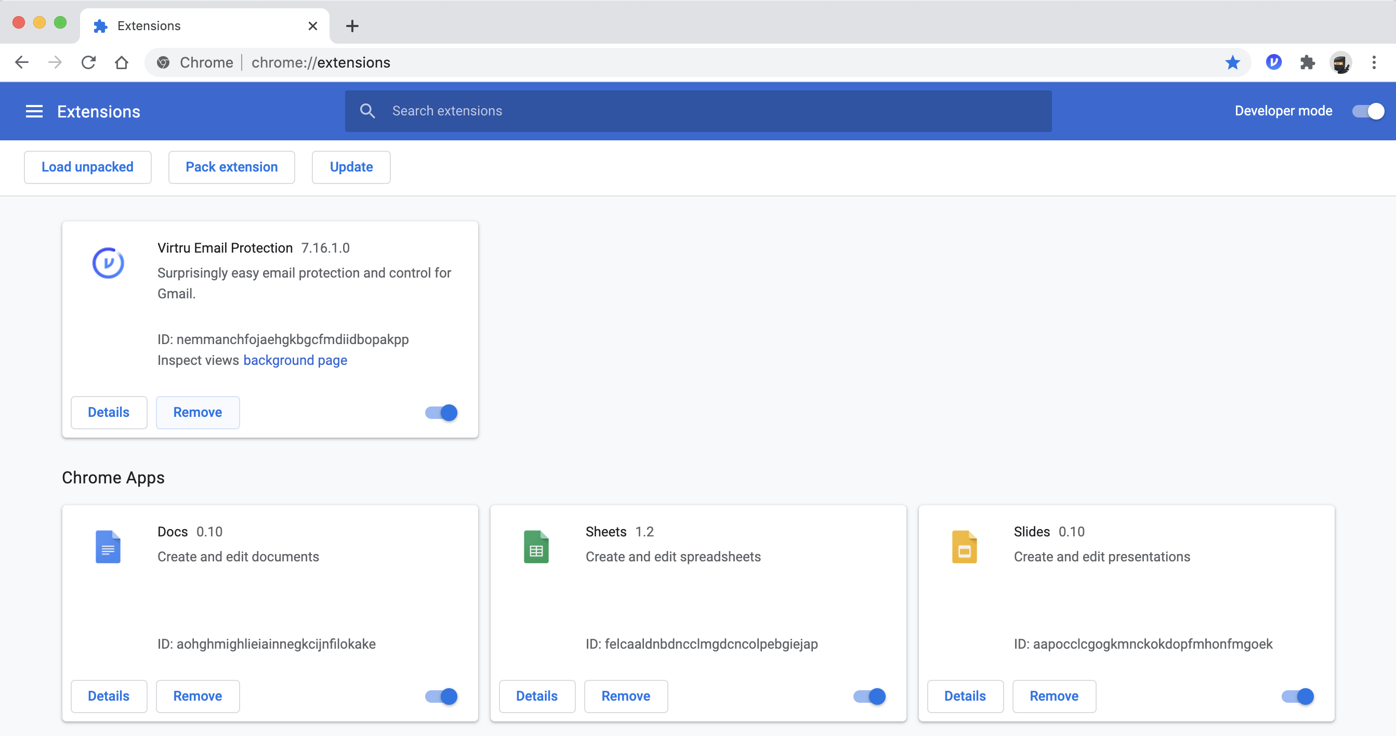Bookmark this page with the star
1396x736 pixels.
tap(1232, 62)
